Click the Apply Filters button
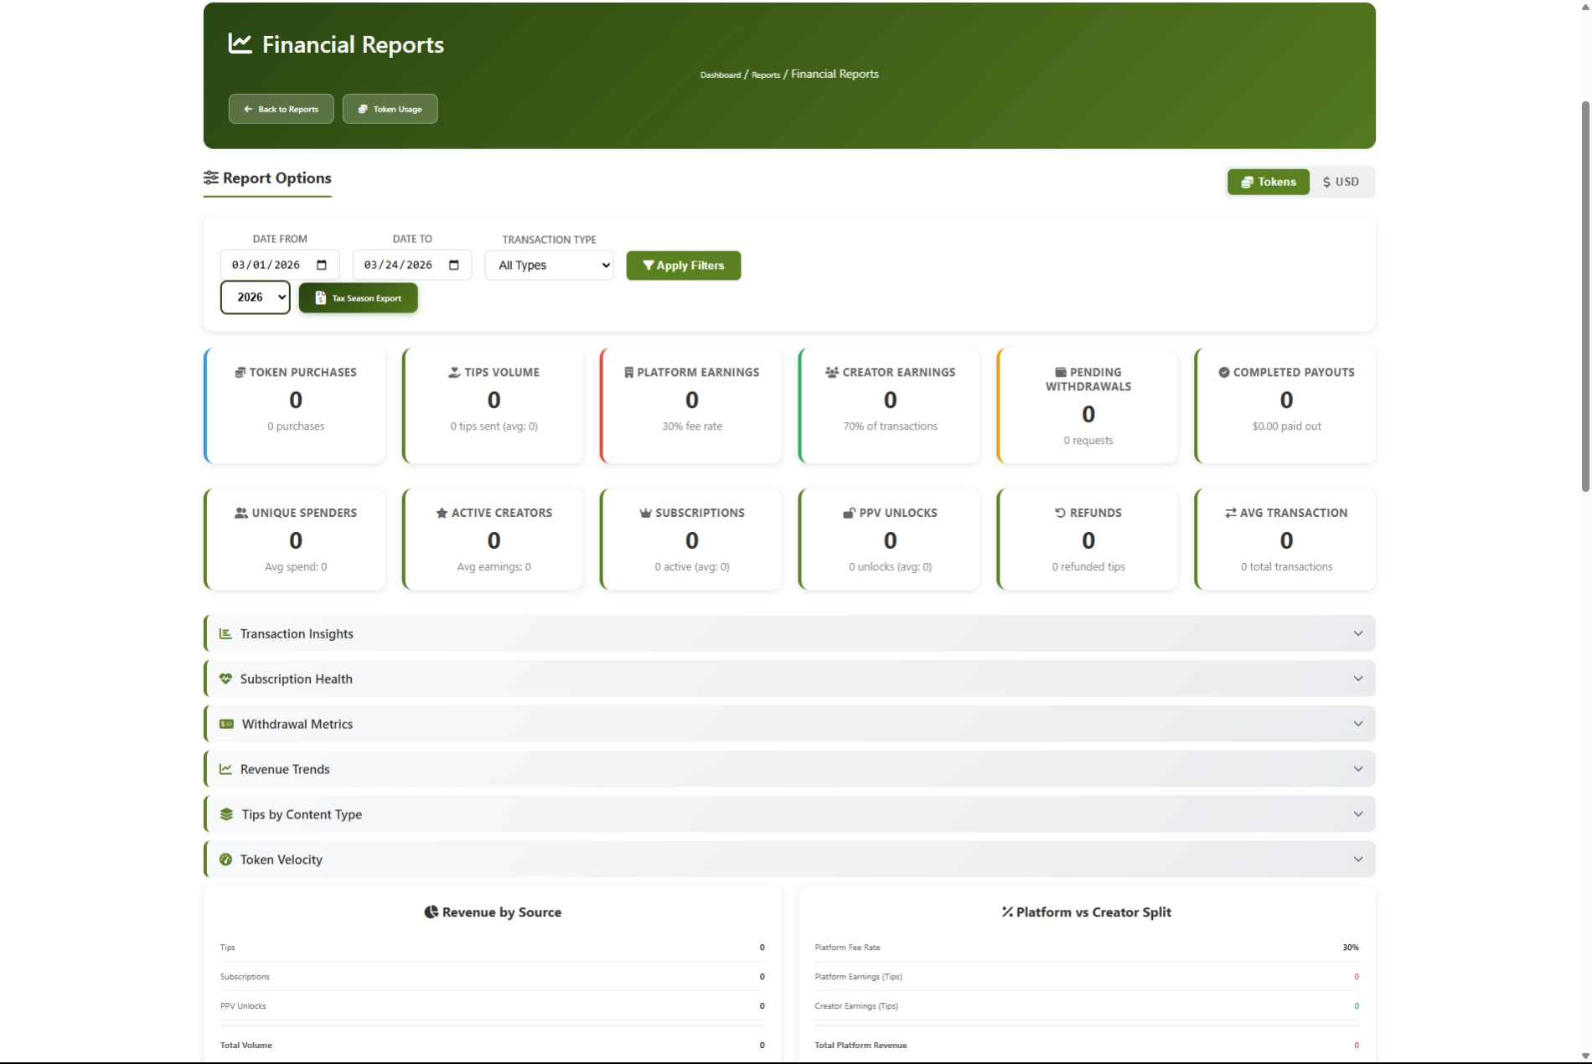 (683, 265)
